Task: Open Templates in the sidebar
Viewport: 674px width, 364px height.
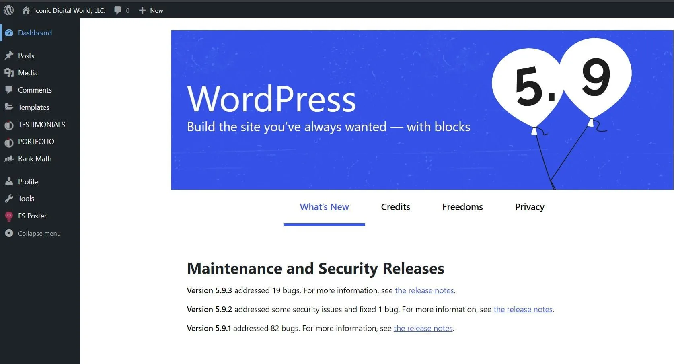Action: coord(34,107)
